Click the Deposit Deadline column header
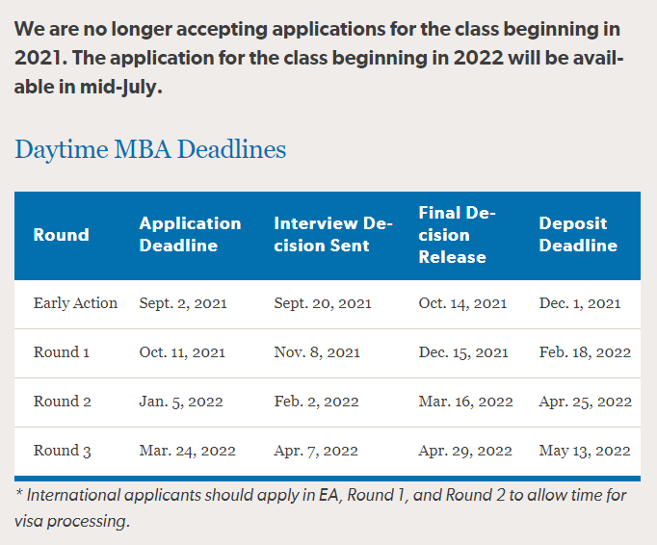Image resolution: width=657 pixels, height=545 pixels. (578, 234)
